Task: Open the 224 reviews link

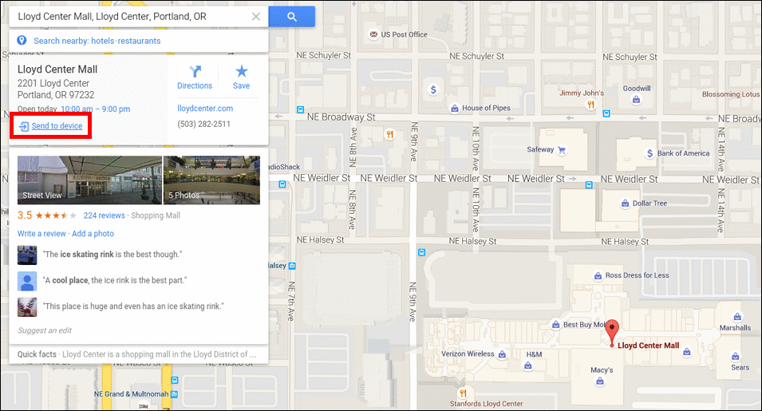Action: click(104, 215)
